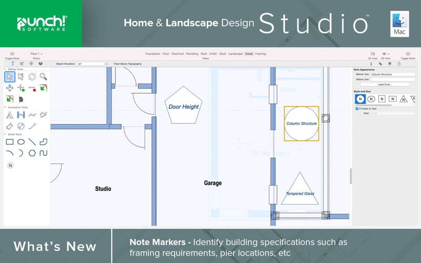Click the blue T building tools icon
Viewport: 421px width, 263px height.
tap(13, 64)
